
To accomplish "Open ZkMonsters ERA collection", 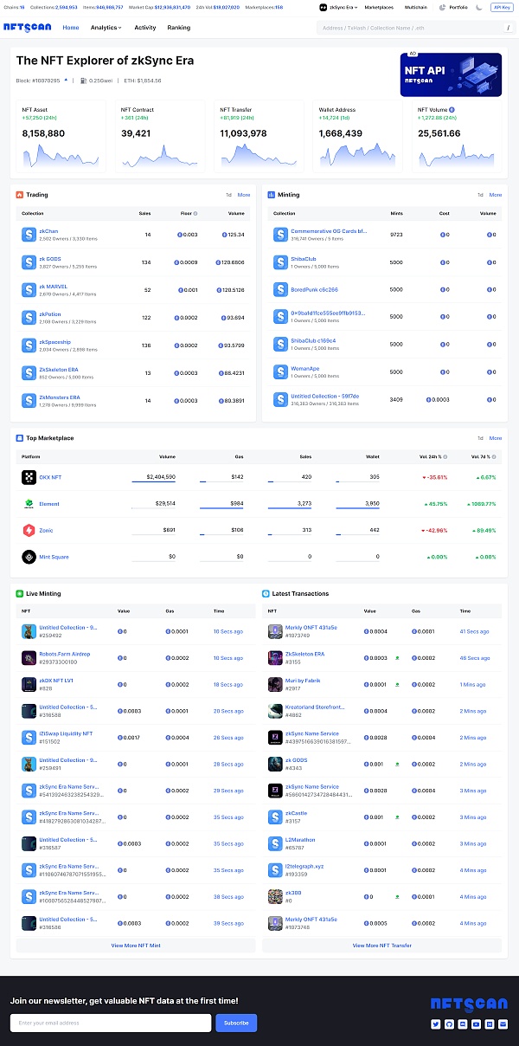I will point(60,397).
